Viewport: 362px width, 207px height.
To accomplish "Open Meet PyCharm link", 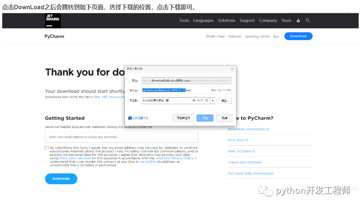I will click(x=241, y=151).
